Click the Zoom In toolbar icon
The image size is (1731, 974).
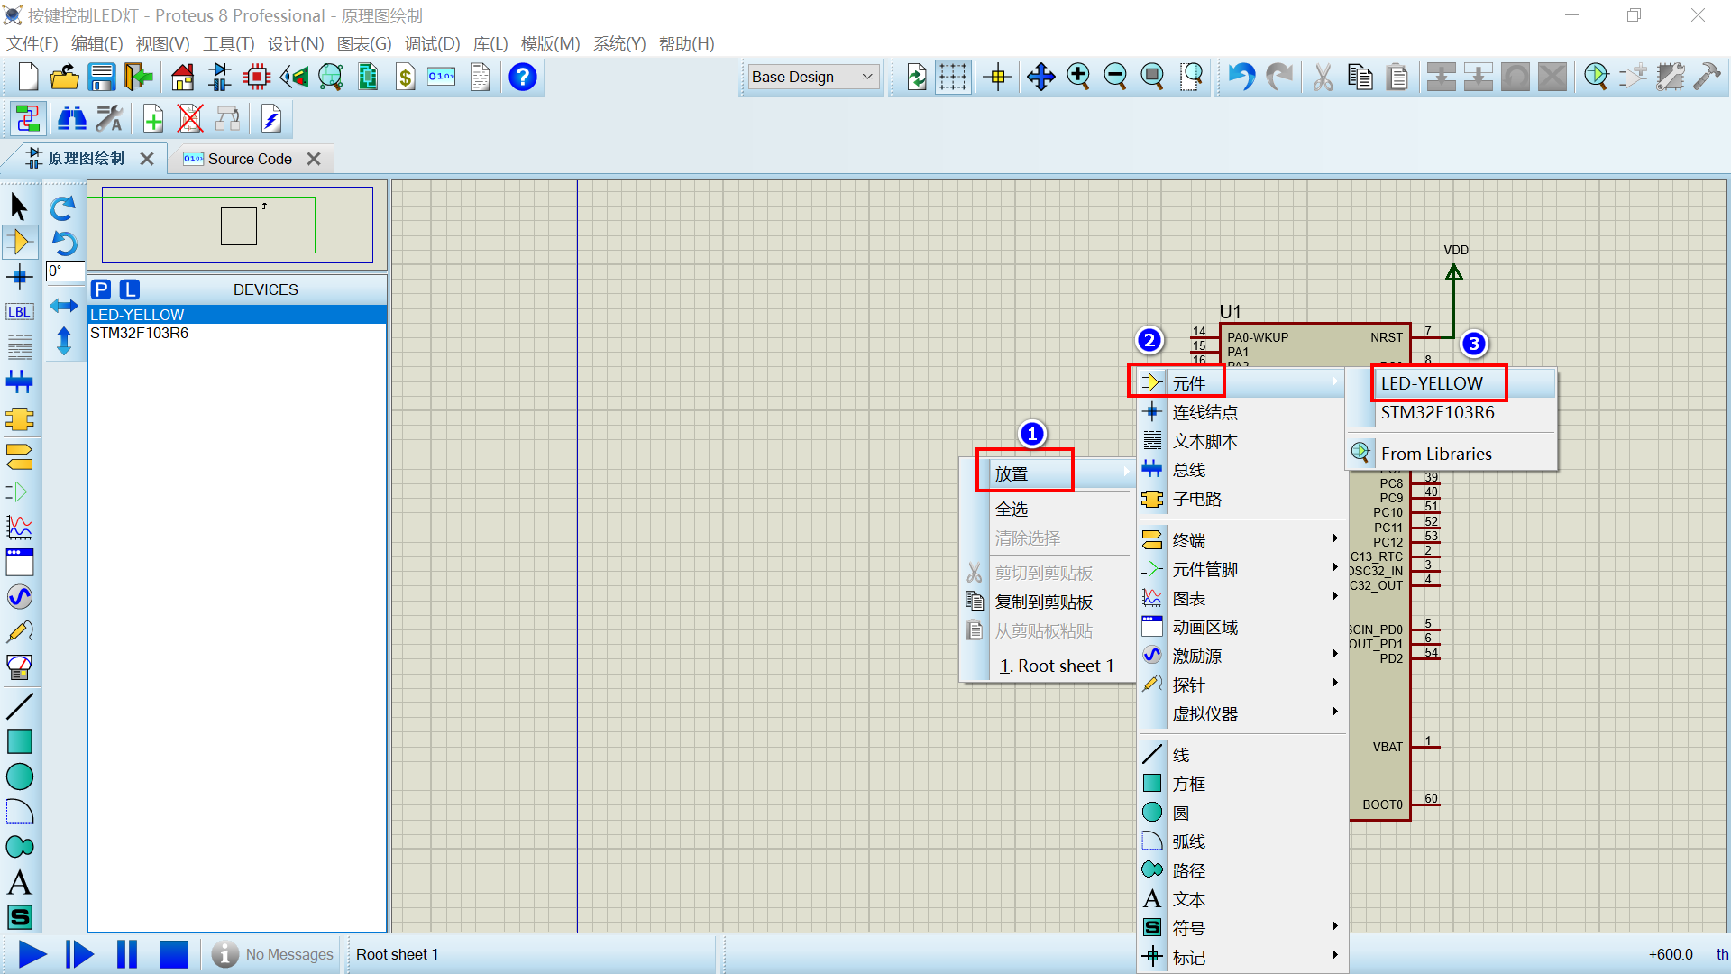click(x=1078, y=78)
